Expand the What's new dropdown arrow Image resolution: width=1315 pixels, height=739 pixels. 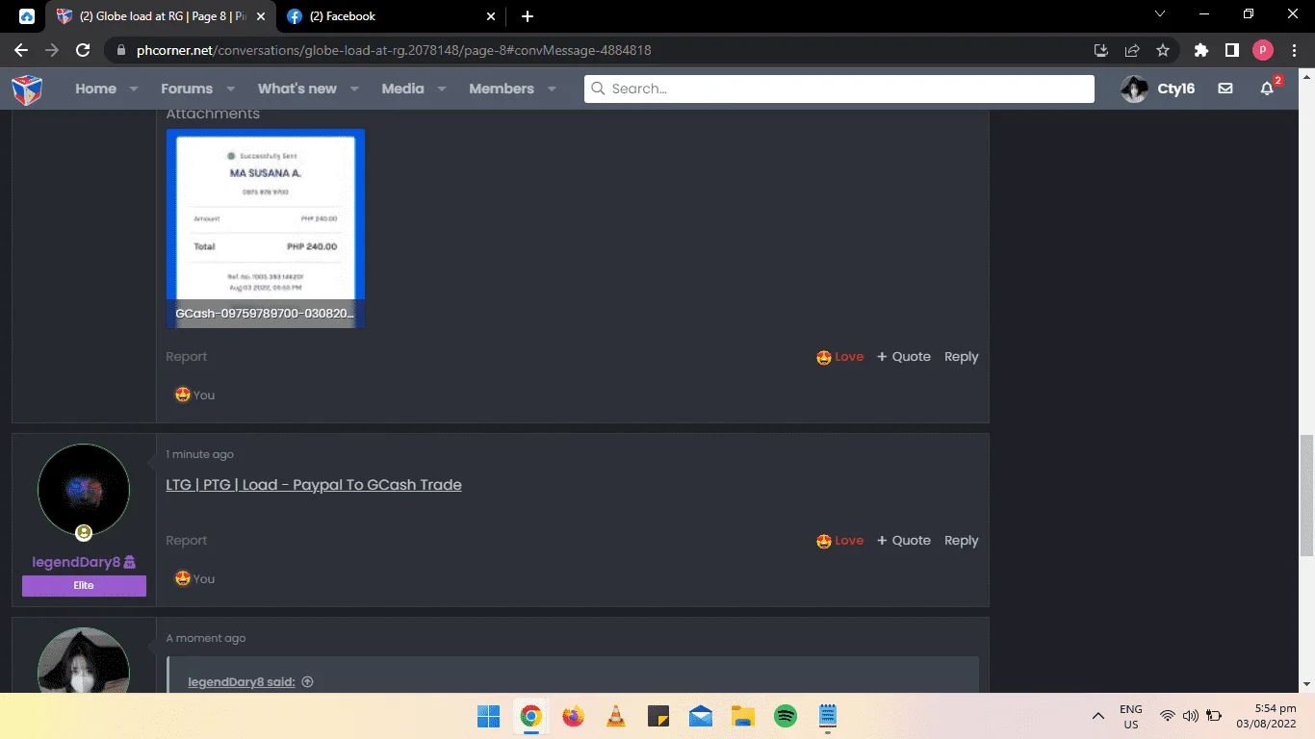[x=354, y=89]
